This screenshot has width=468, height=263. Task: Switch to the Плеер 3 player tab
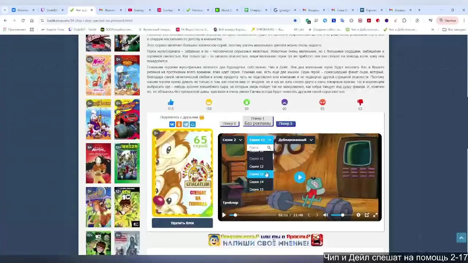tap(286, 124)
